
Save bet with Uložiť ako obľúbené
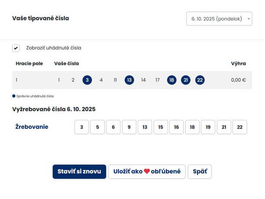pos(147,172)
